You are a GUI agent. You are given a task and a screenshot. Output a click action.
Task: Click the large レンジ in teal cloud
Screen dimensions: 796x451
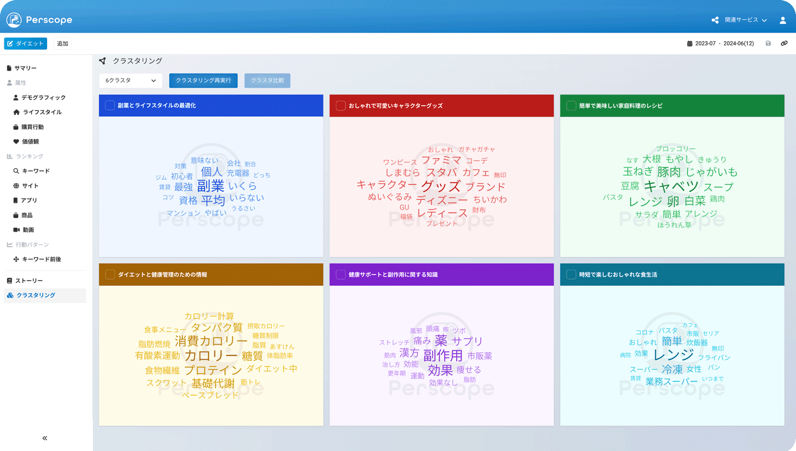click(673, 355)
